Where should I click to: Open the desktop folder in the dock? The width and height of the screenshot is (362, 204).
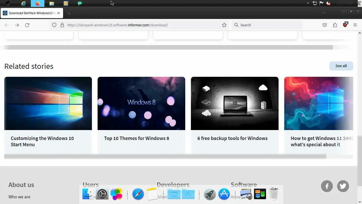coord(174,194)
